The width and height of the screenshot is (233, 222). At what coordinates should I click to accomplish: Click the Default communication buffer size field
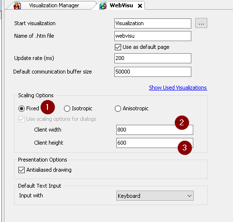153,72
